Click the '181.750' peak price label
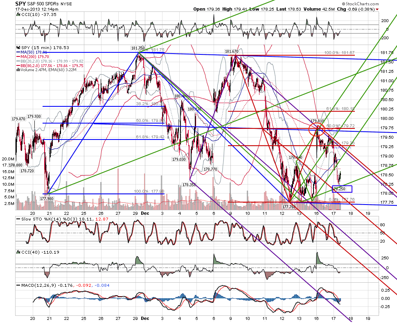This screenshot has height=324, width=397. pos(138,48)
